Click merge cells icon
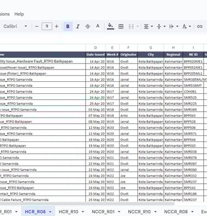This screenshot has height=216, width=207. [131, 27]
